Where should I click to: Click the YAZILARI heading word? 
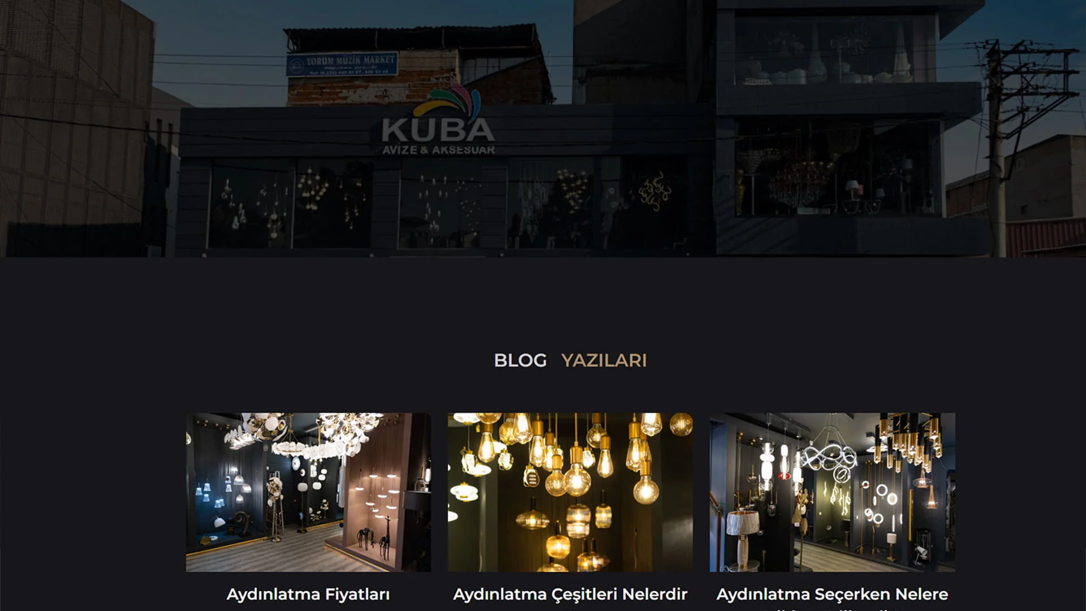coord(604,360)
